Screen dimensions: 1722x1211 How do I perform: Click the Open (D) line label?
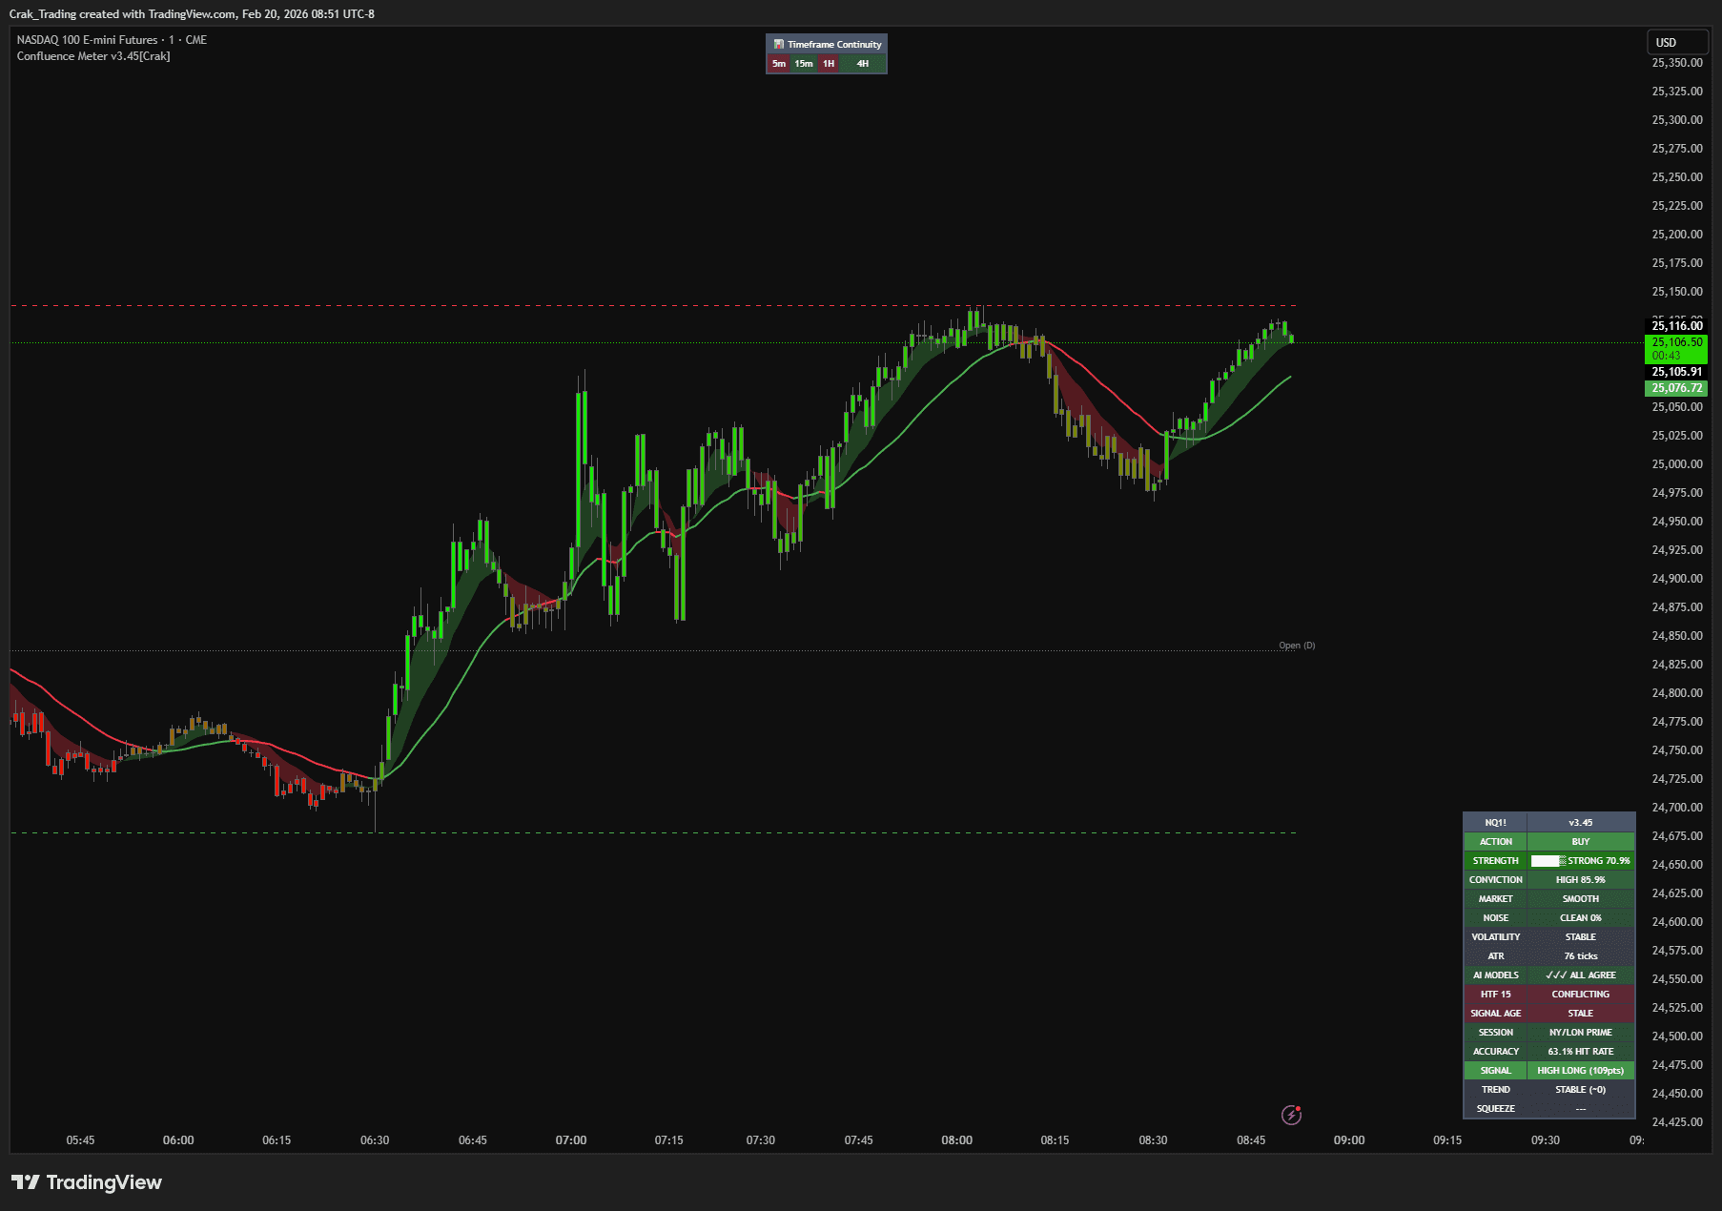[1297, 646]
